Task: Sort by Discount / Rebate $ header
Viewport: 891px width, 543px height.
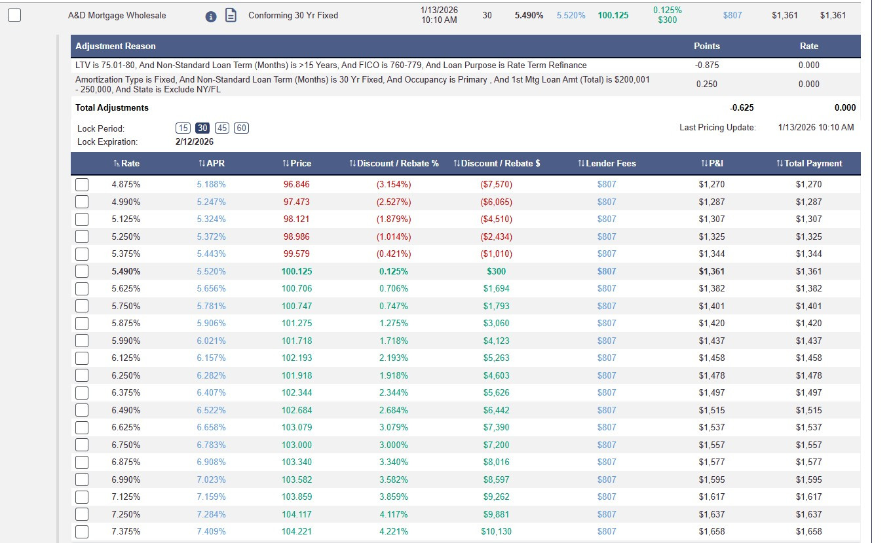Action: 497,164
